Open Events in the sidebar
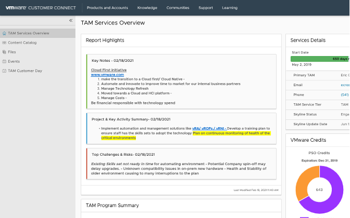The height and width of the screenshot is (218, 350). (x=37, y=61)
